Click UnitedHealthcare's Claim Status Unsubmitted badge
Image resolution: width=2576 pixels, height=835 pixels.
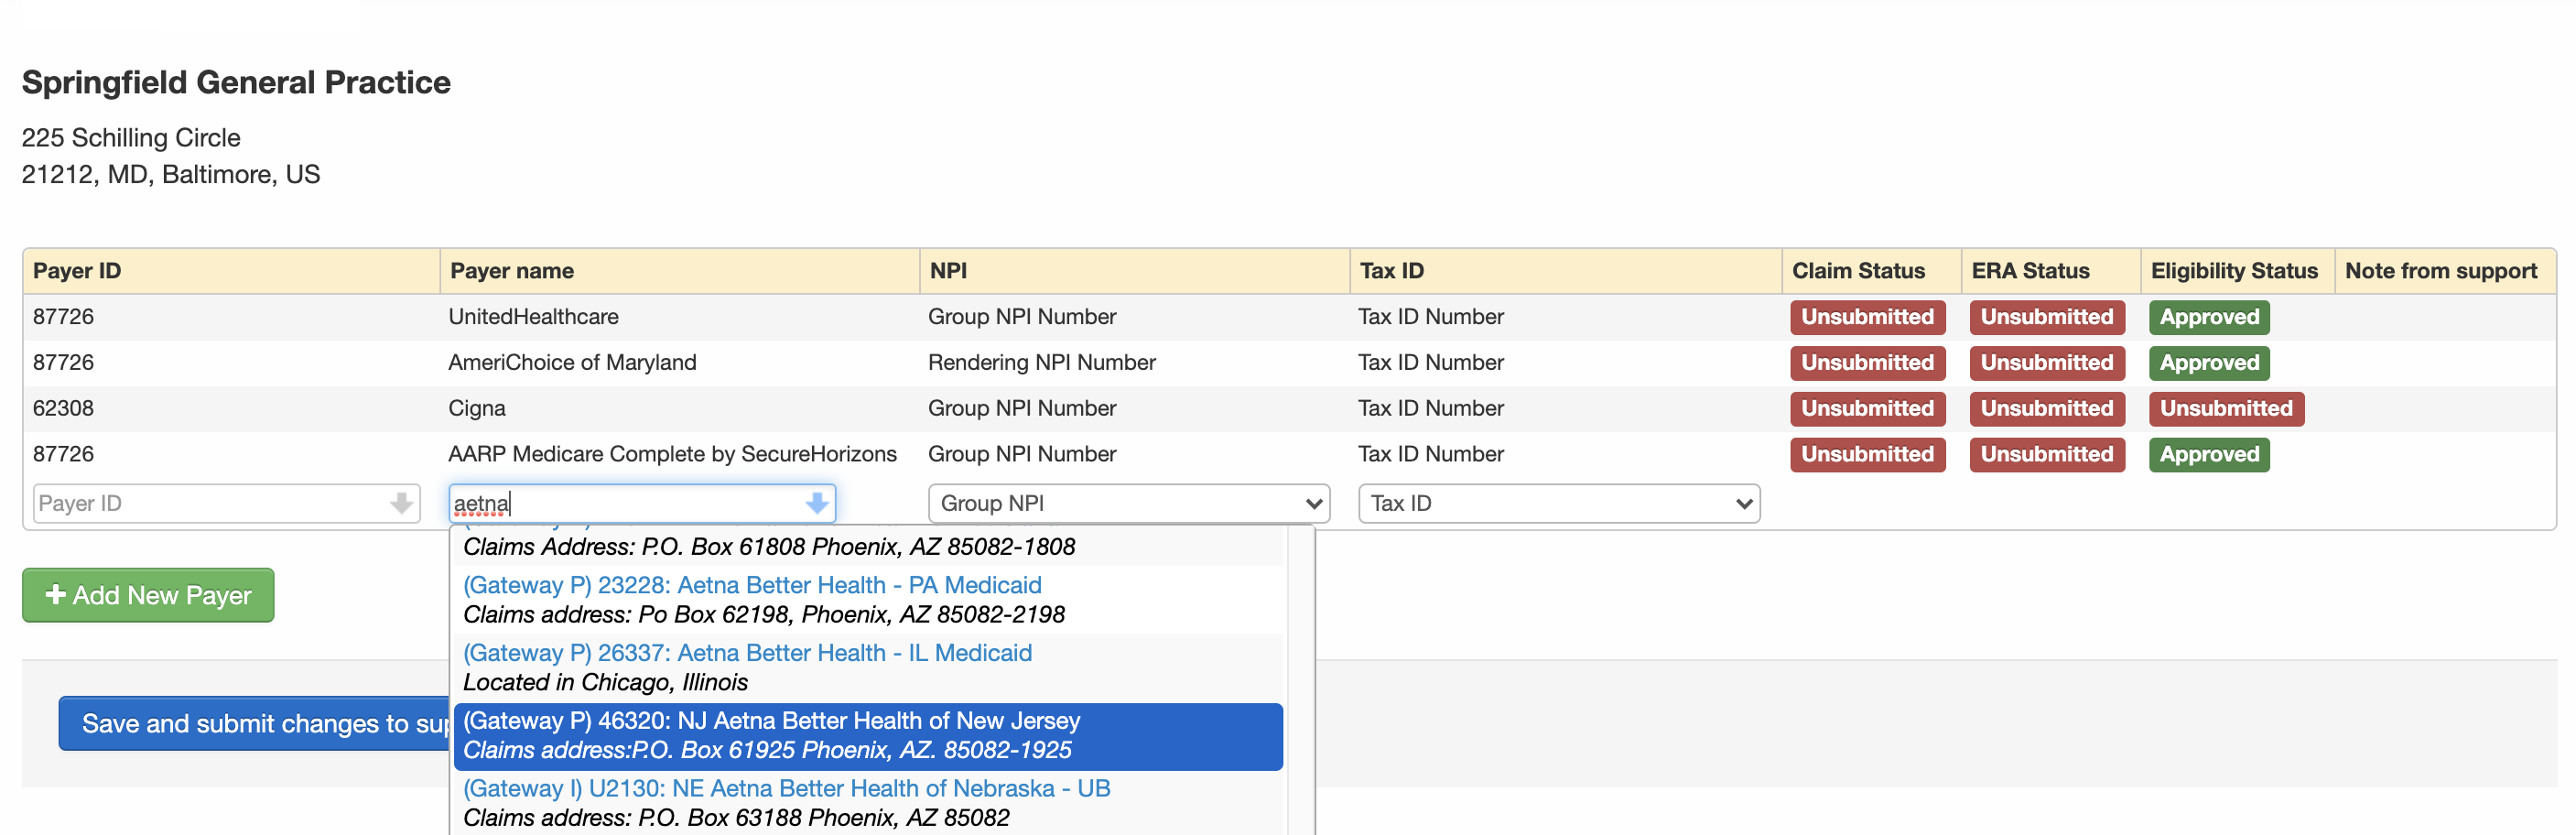(1867, 317)
